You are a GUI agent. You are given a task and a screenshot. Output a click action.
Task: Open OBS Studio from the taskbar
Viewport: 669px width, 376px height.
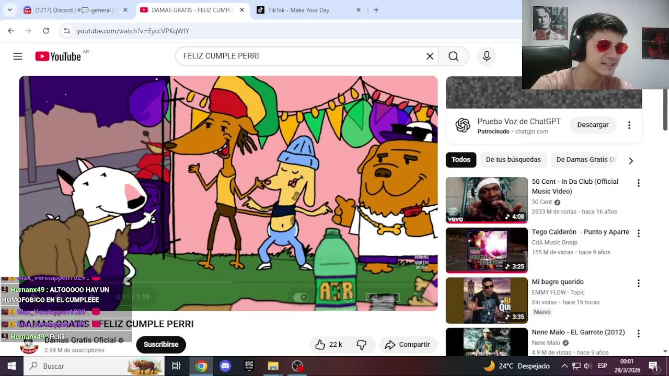pos(297,366)
